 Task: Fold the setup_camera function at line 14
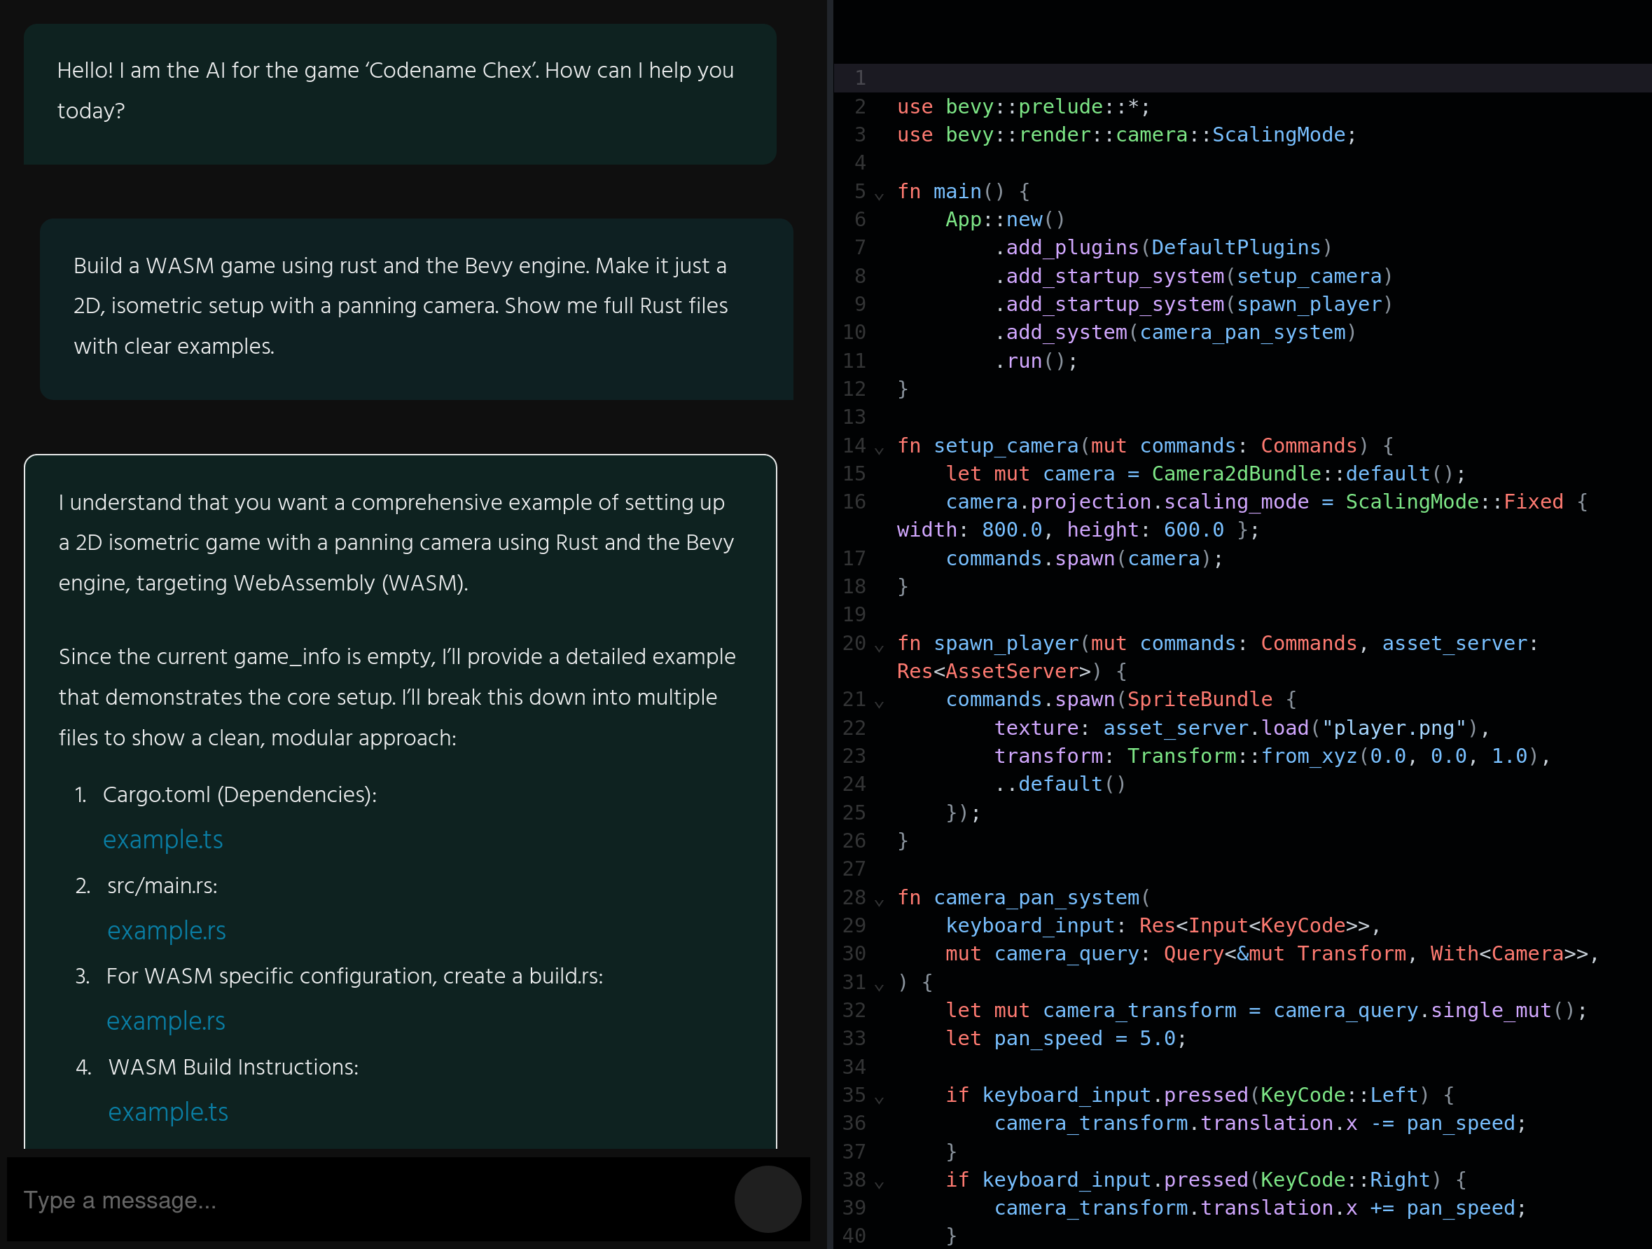879,450
